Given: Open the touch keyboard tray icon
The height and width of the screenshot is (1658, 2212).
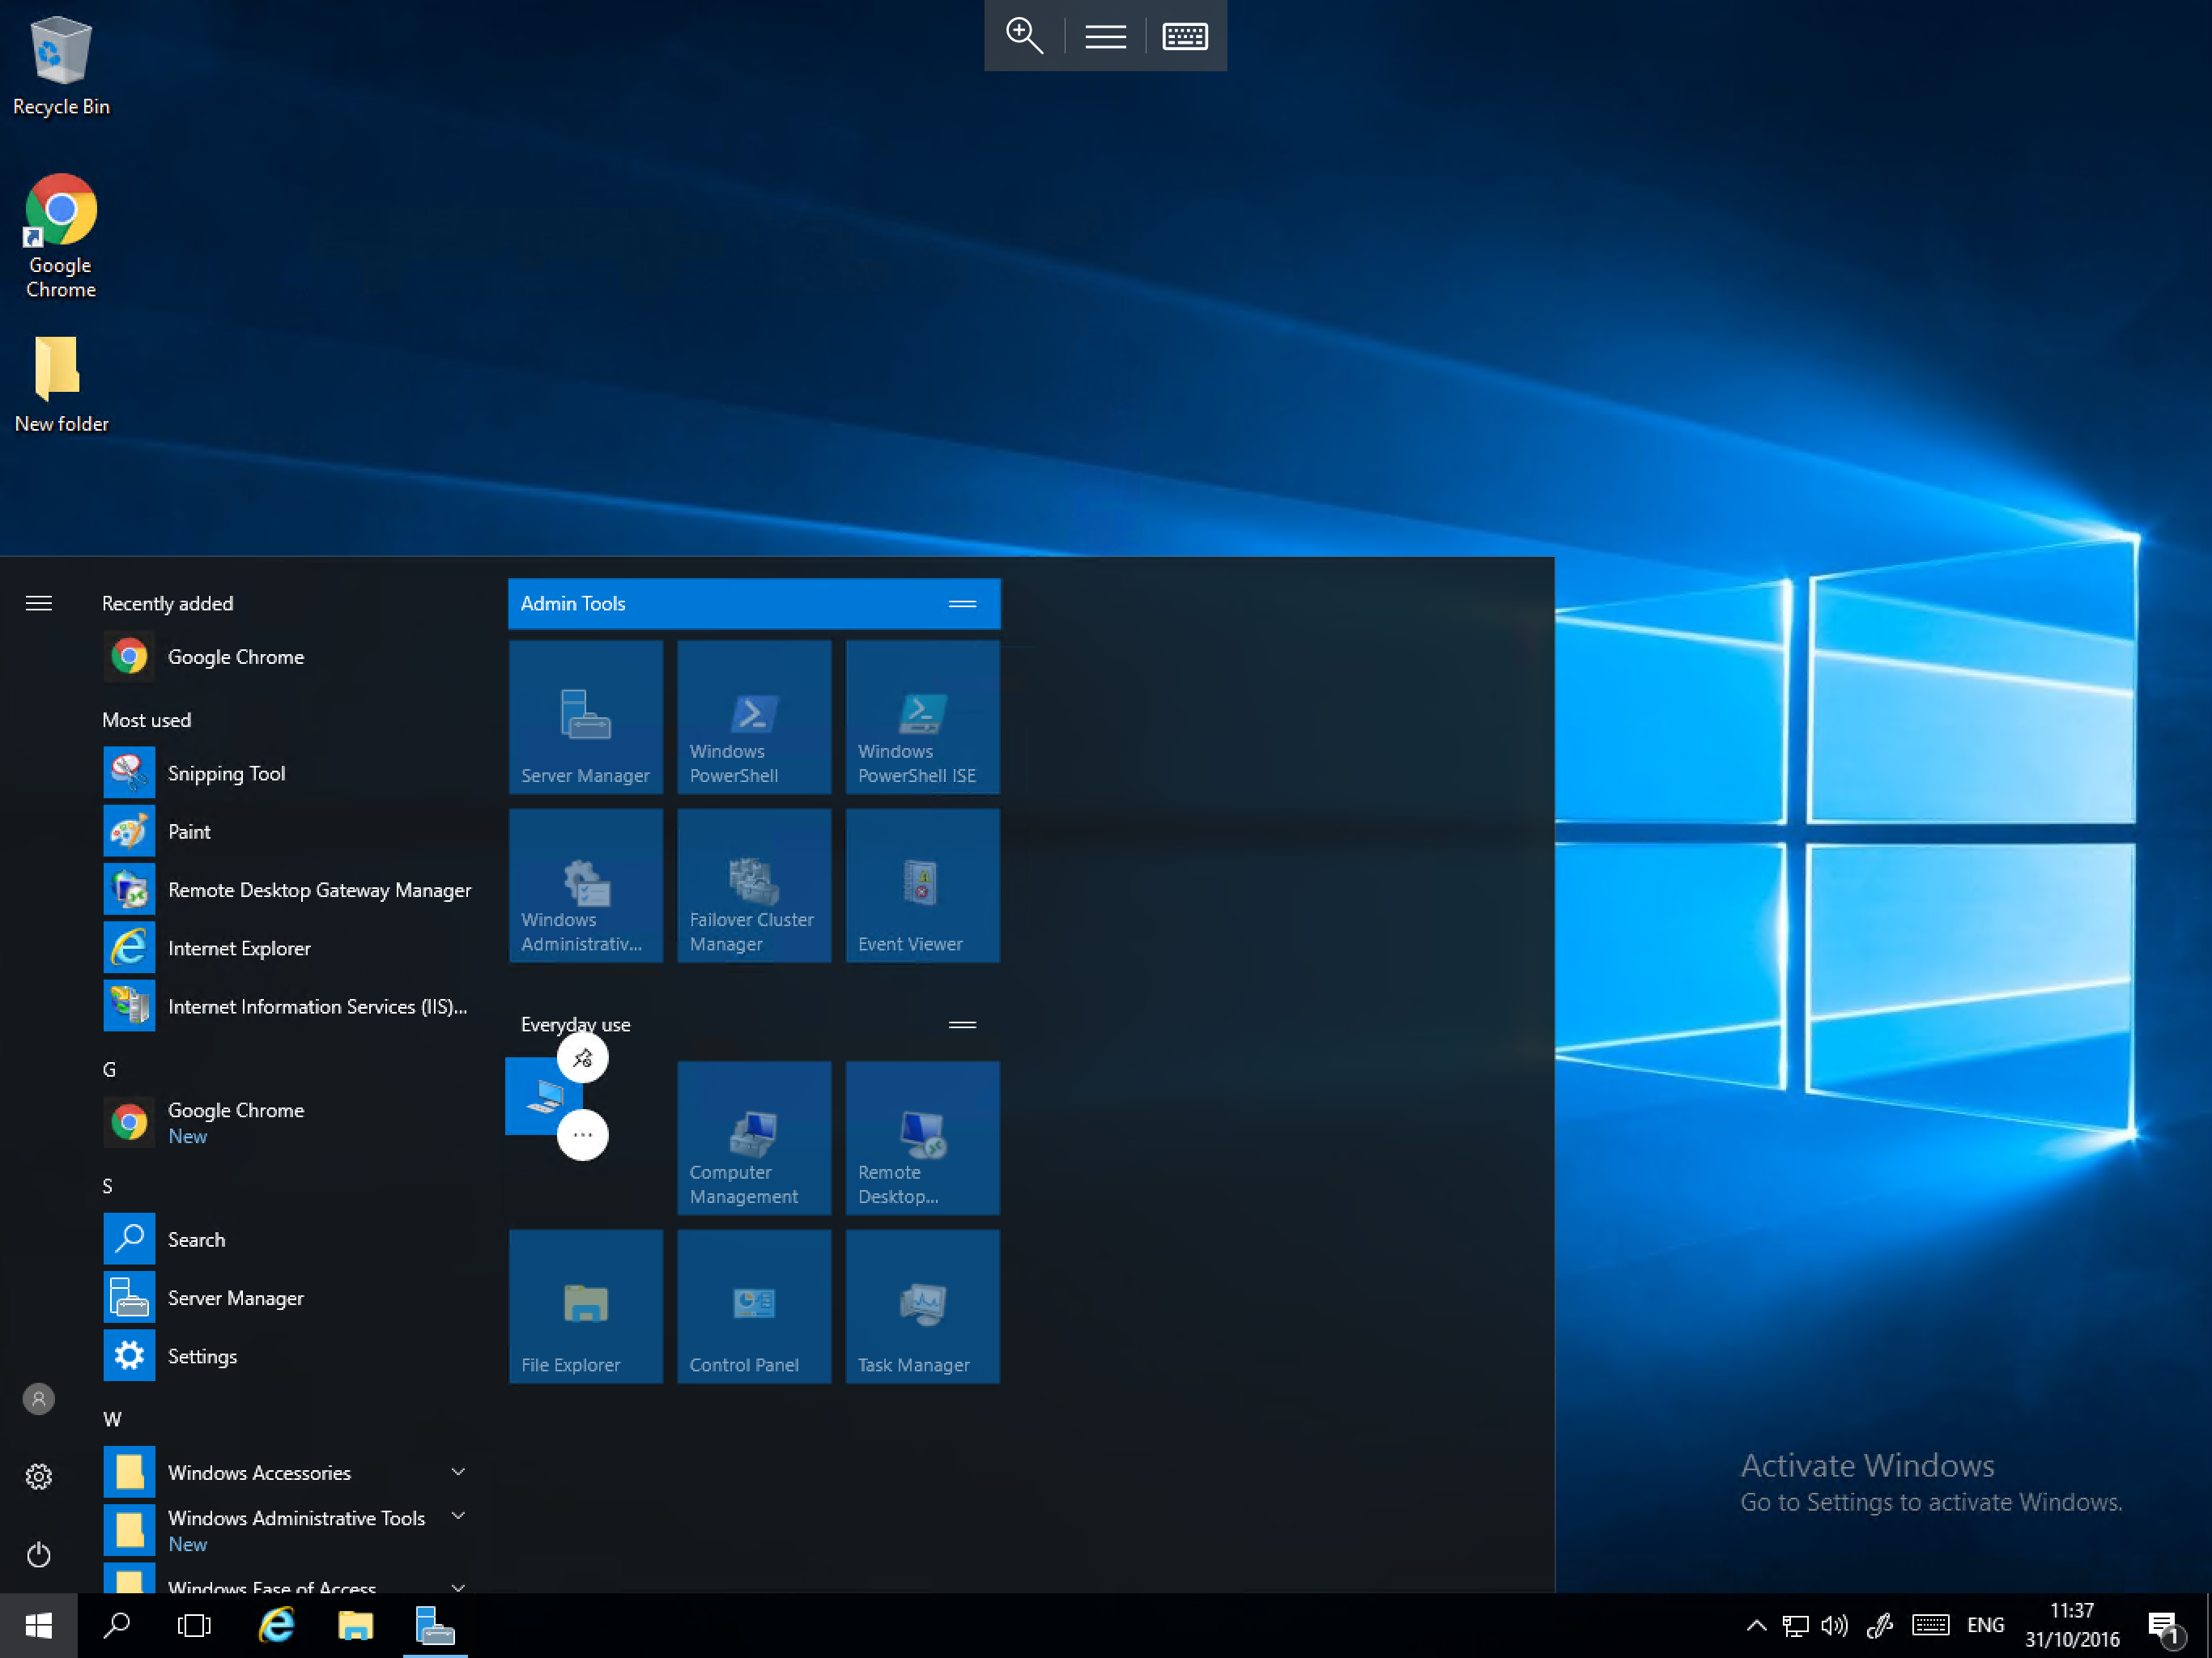Looking at the screenshot, I should click(1930, 1626).
